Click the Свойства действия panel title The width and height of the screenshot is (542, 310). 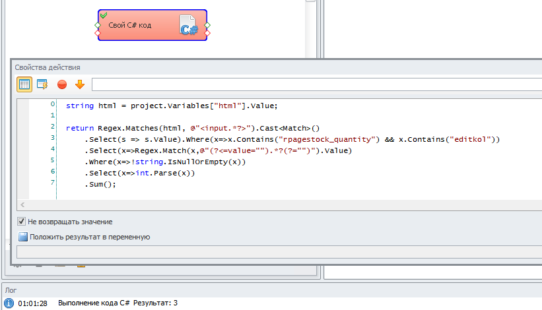click(48, 67)
